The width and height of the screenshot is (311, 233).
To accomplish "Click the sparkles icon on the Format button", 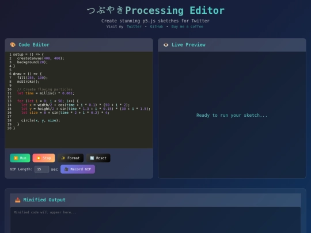I will tap(63, 158).
